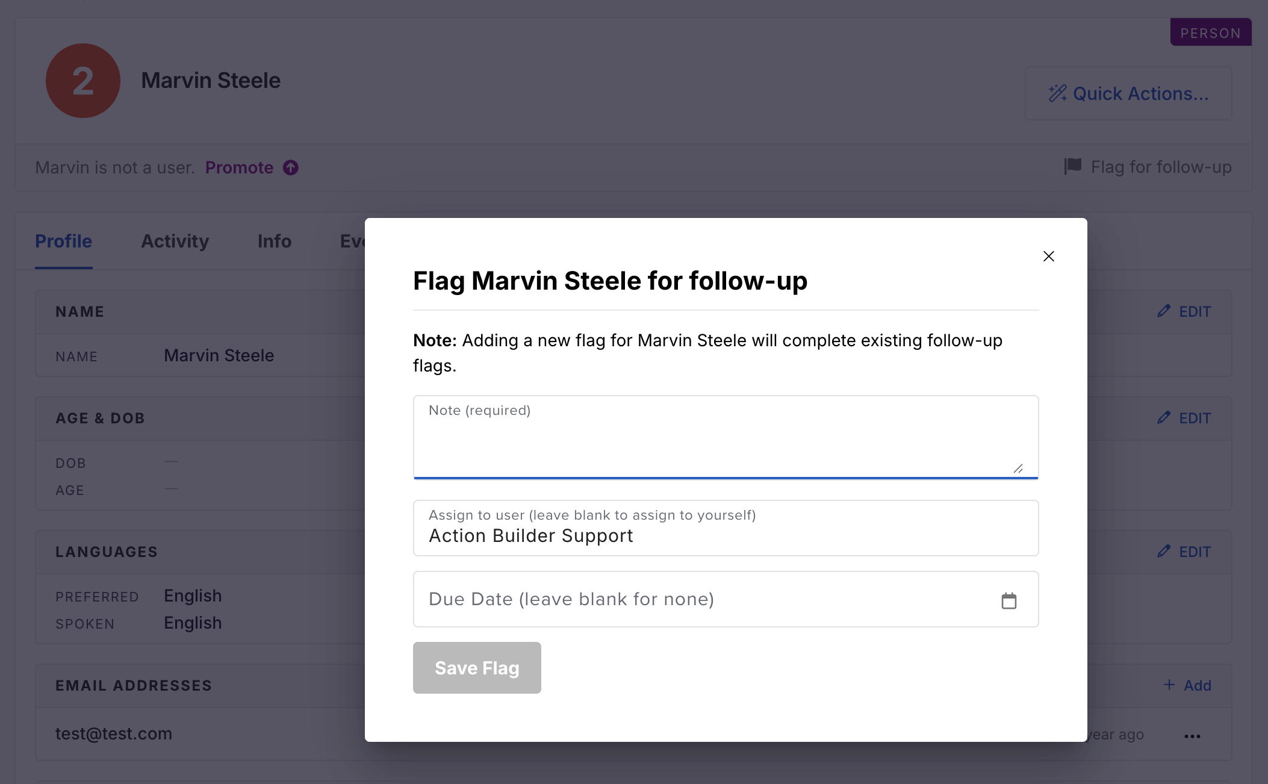Click the test@test.com email address
Image resolution: width=1268 pixels, height=784 pixels.
(x=114, y=733)
